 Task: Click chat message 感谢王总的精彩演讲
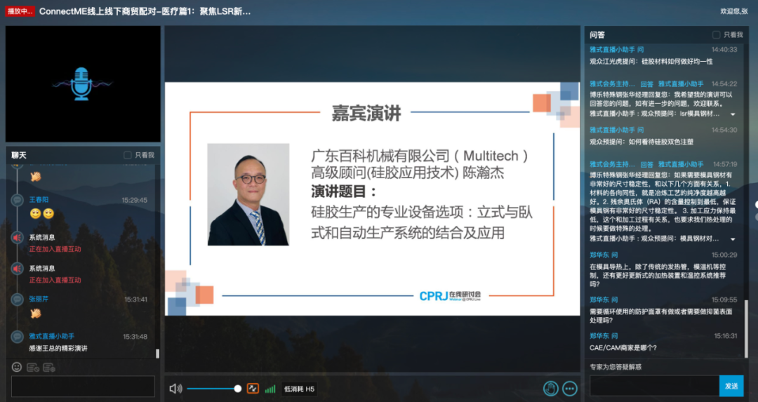tap(58, 349)
